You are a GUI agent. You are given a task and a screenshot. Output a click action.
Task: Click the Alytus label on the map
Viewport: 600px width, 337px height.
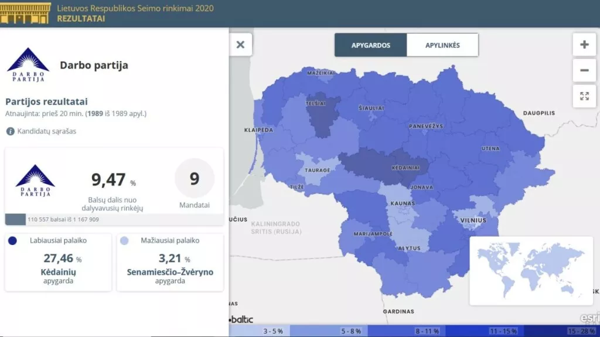[409, 248]
